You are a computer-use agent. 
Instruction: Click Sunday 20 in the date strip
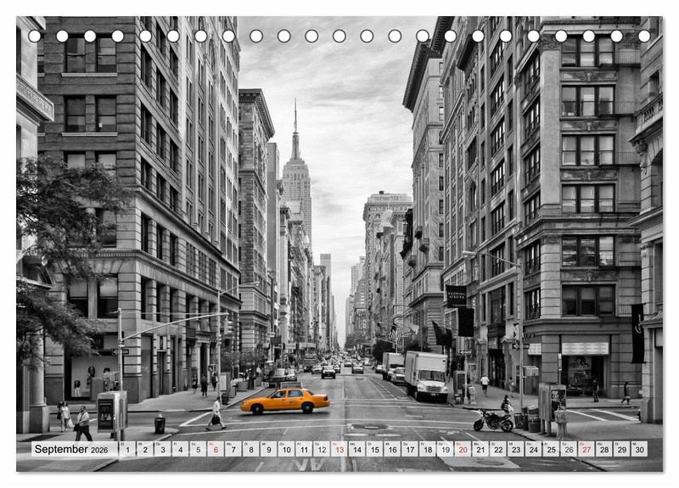point(462,449)
